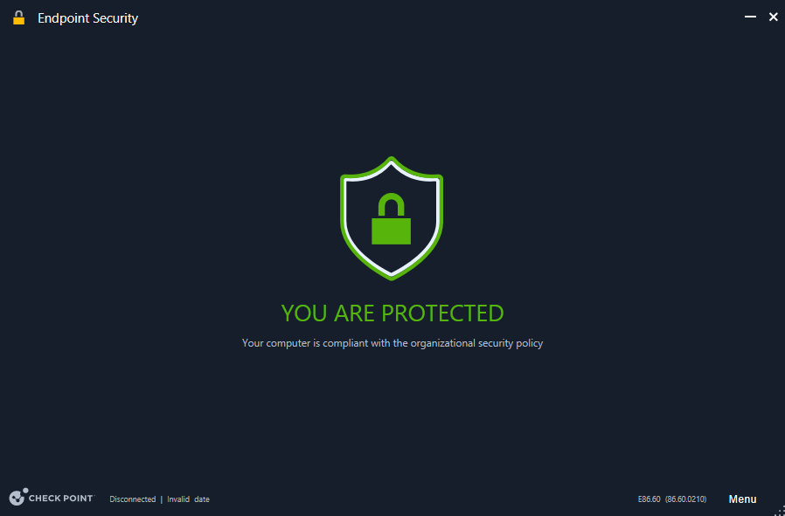
Task: Click the yellow padlock icon in title bar
Action: point(18,18)
